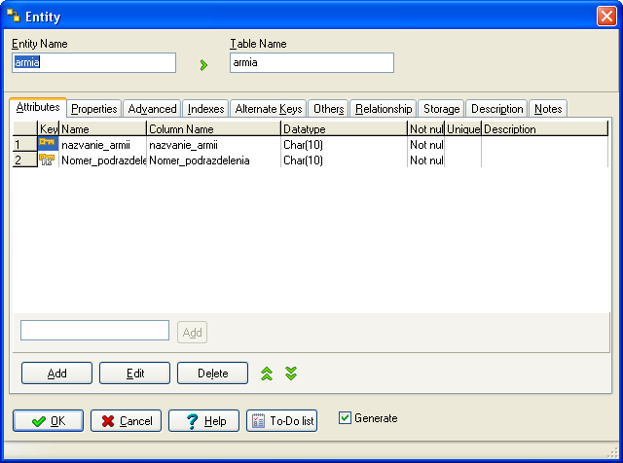Click the foreign key icon for Nomer_podrazdelenia
The width and height of the screenshot is (623, 463).
tap(47, 160)
